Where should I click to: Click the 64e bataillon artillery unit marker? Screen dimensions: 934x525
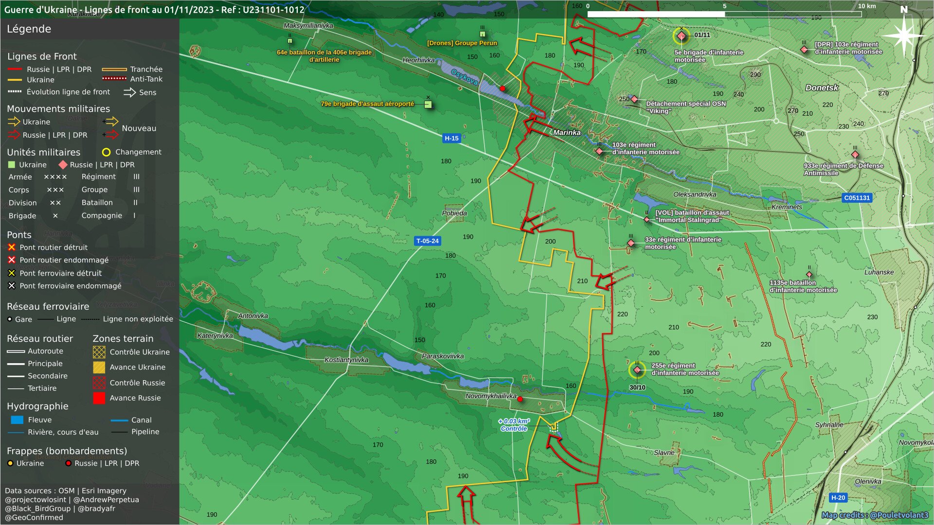pyautogui.click(x=290, y=41)
